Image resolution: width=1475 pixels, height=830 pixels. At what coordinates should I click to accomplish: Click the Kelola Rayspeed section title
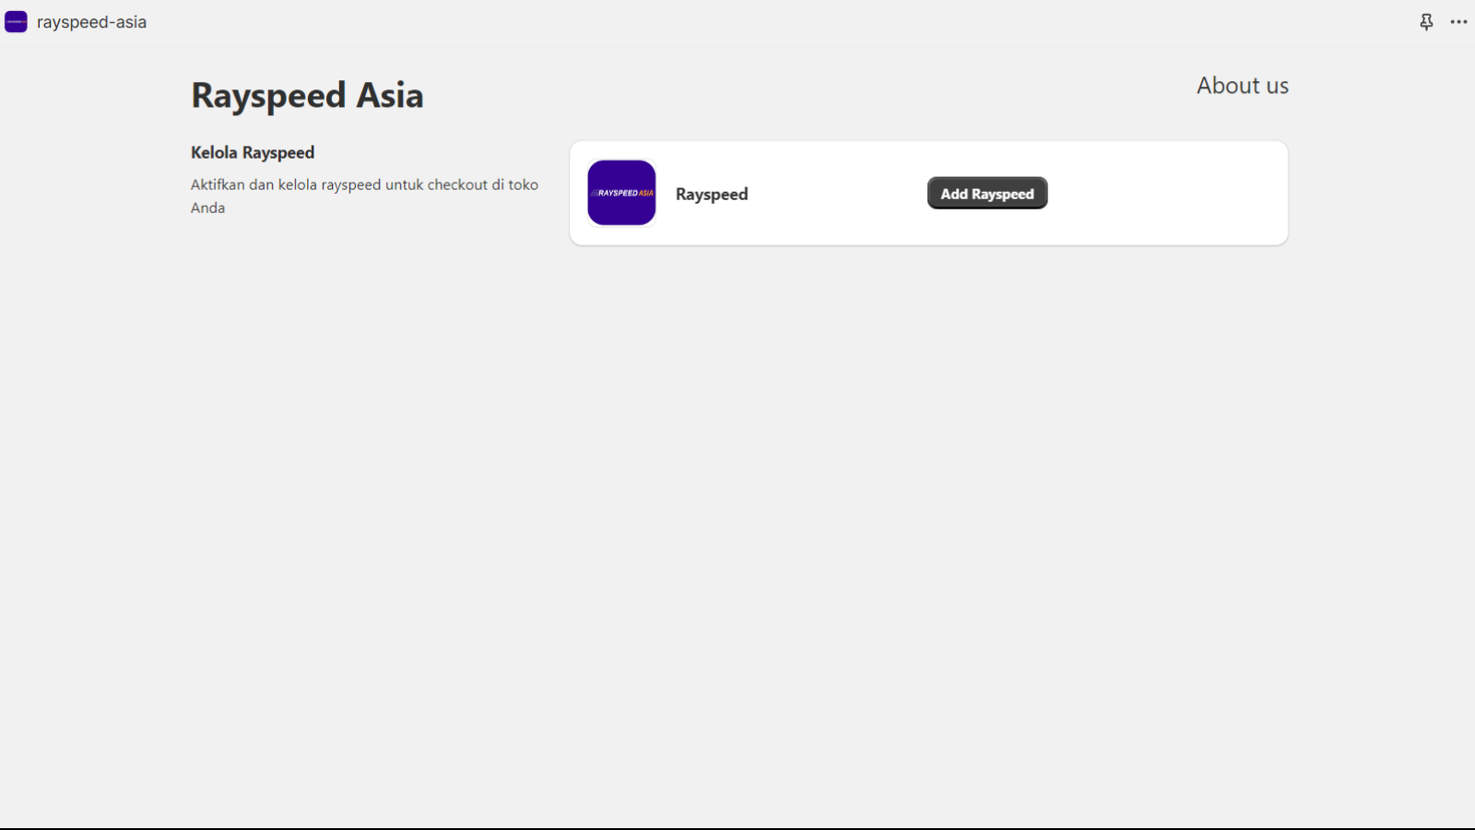(253, 153)
